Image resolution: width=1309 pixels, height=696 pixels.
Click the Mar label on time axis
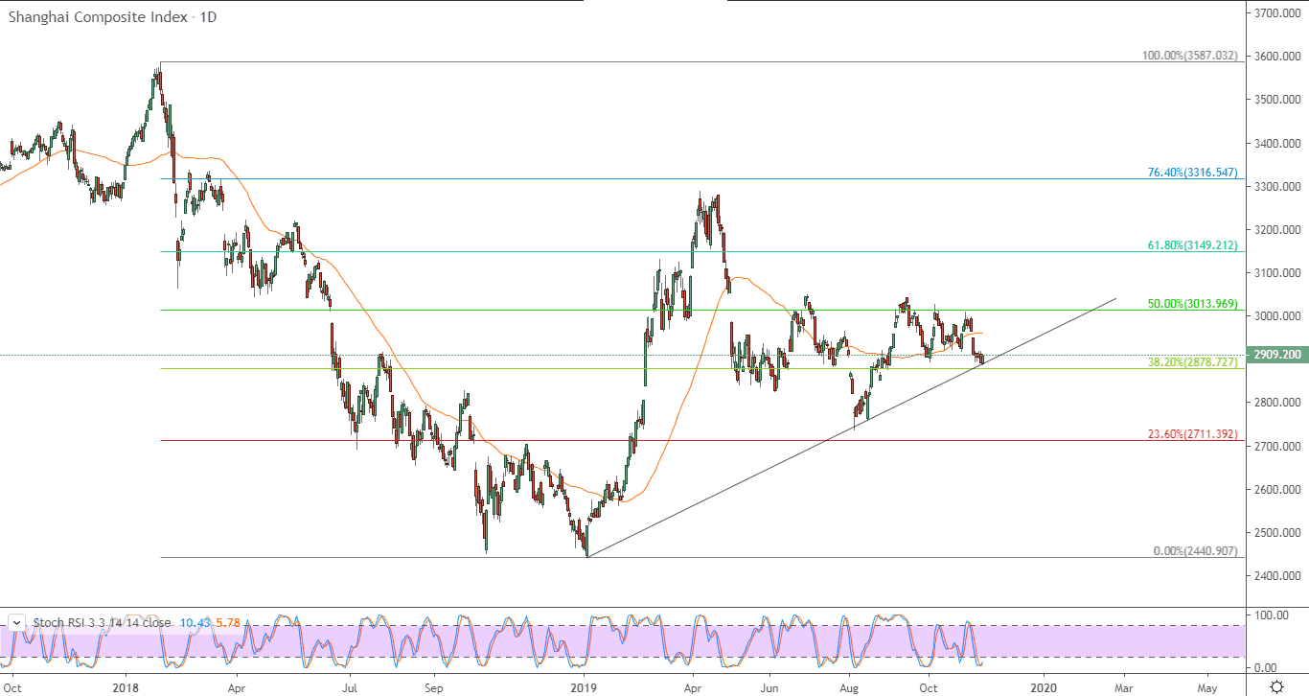pos(1123,687)
